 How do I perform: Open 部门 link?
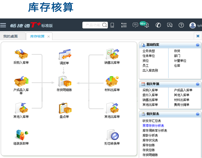(x=177, y=56)
